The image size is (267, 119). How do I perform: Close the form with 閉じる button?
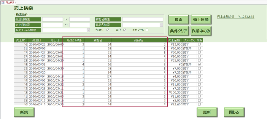(x=234, y=112)
